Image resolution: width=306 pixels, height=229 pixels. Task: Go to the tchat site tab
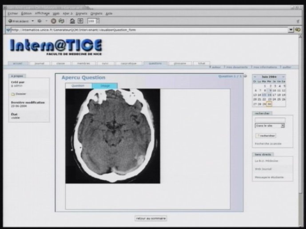point(202,63)
